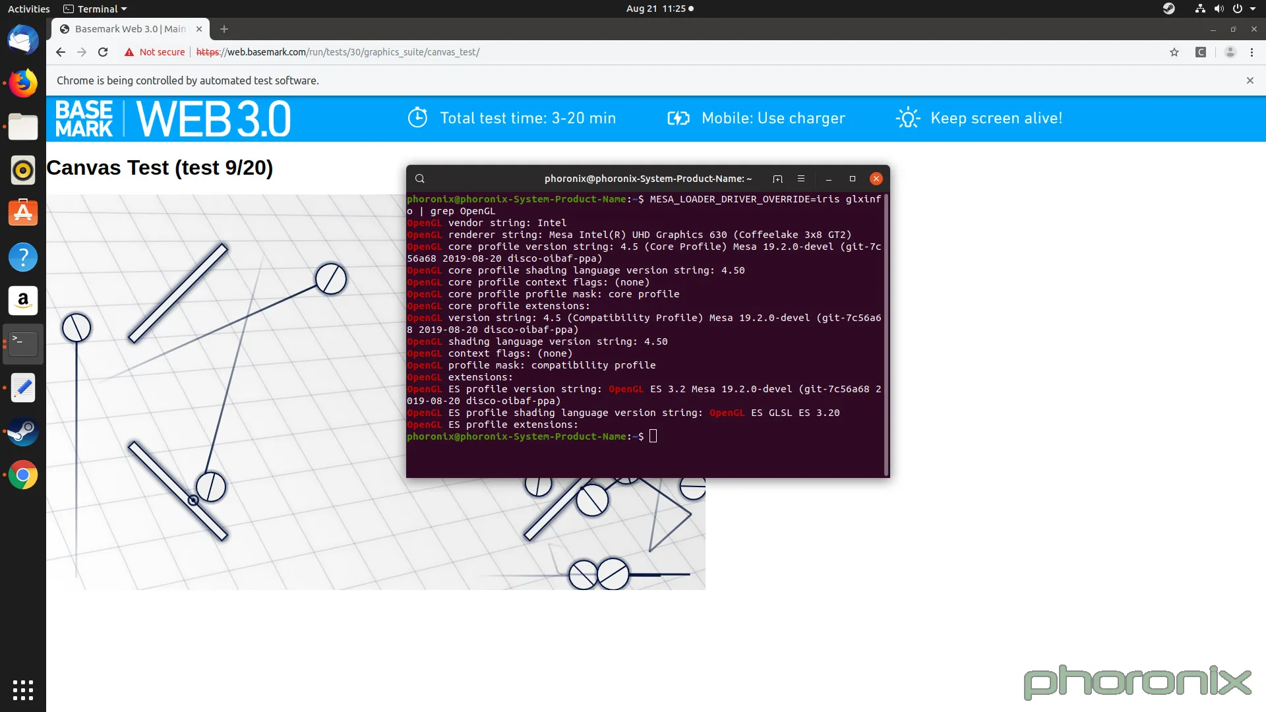
Task: Click 'Keep screen alive!' text
Action: [x=996, y=118]
